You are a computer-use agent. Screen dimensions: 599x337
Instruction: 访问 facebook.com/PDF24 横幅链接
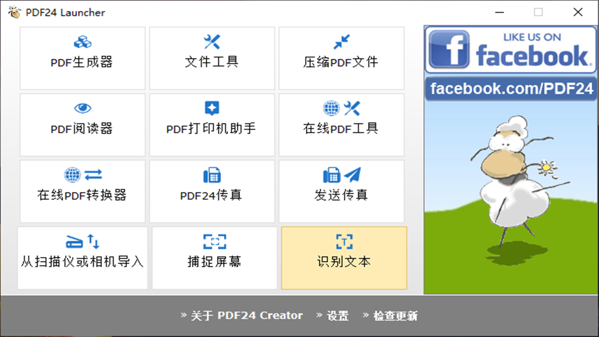pyautogui.click(x=510, y=87)
